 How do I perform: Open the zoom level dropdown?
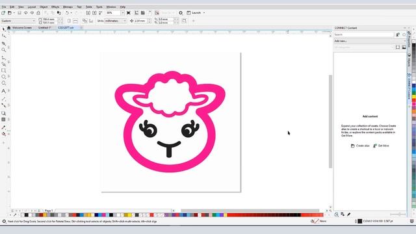[122, 13]
